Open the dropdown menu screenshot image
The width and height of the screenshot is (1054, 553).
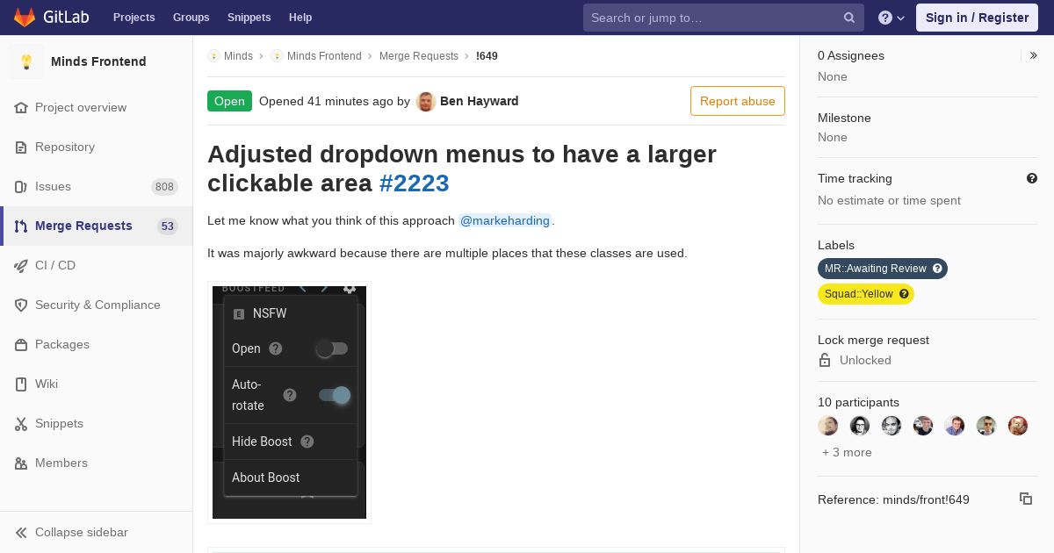[289, 402]
